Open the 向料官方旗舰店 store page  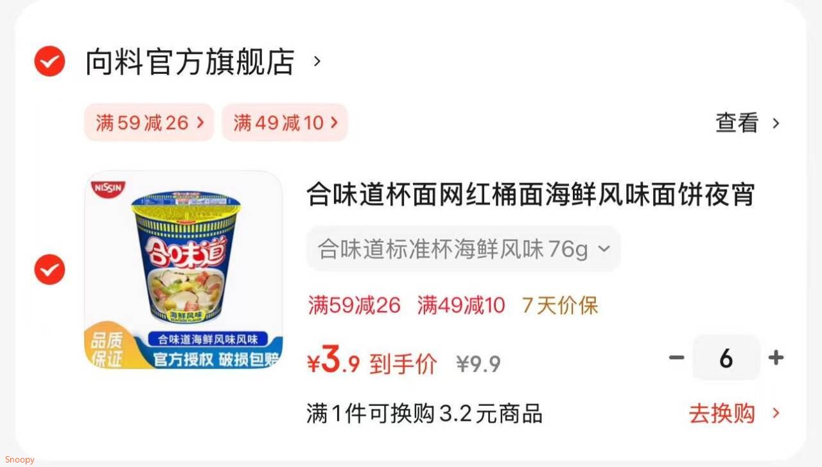click(190, 62)
